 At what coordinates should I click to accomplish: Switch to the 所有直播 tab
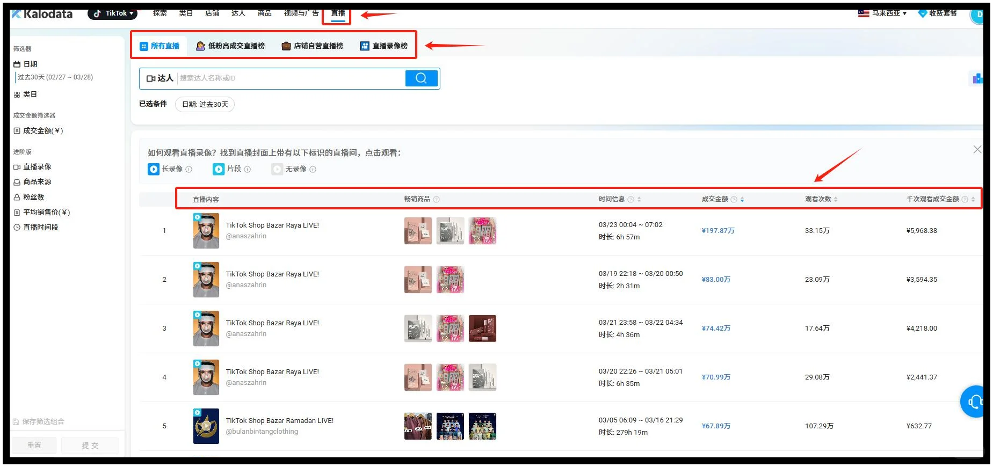160,46
